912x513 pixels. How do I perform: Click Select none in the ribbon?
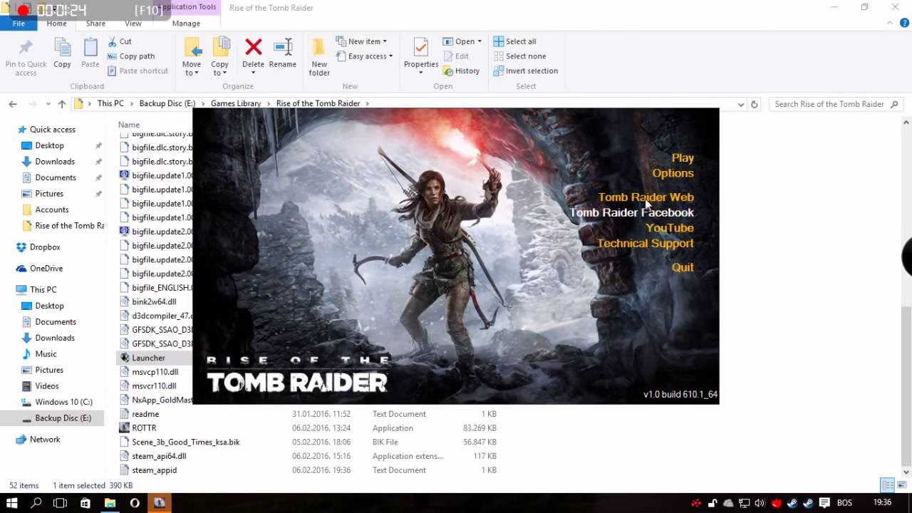coord(519,56)
